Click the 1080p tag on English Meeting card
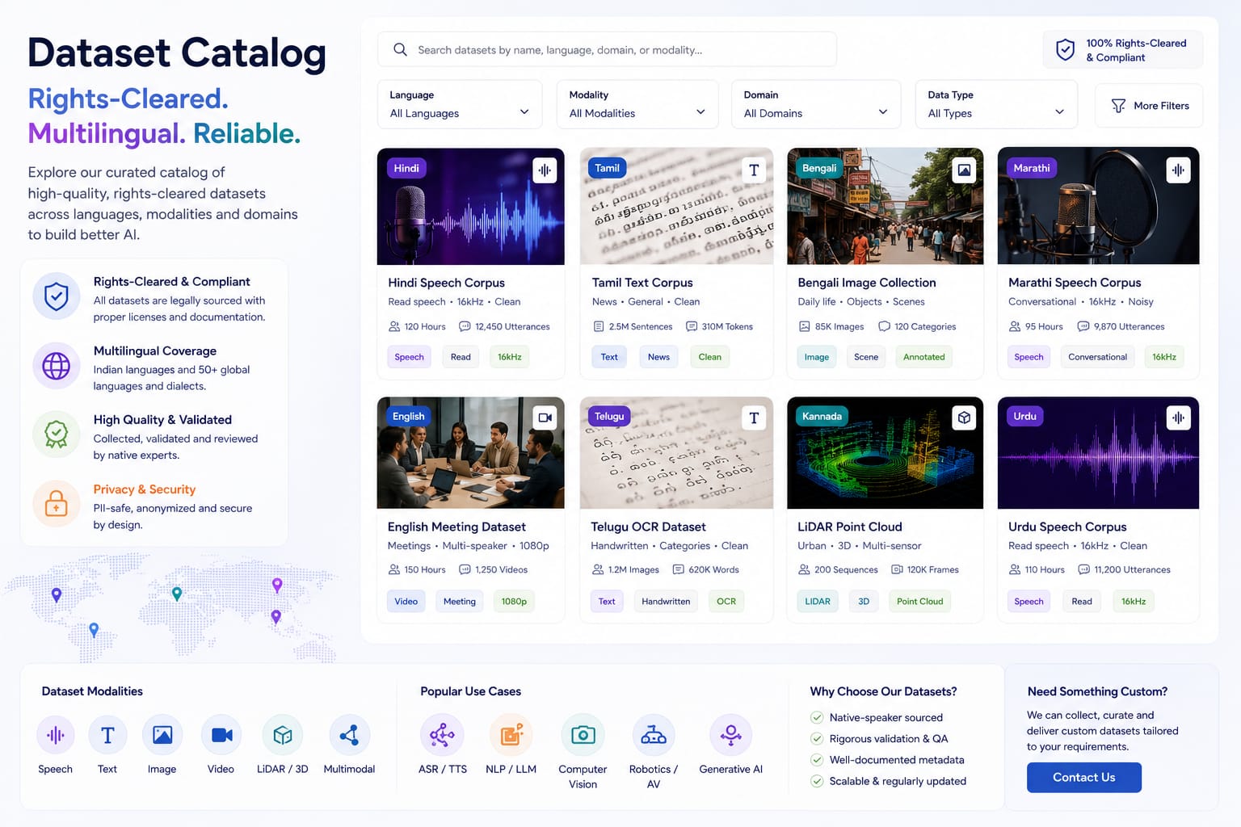Viewport: 1241px width, 827px height. (x=514, y=602)
